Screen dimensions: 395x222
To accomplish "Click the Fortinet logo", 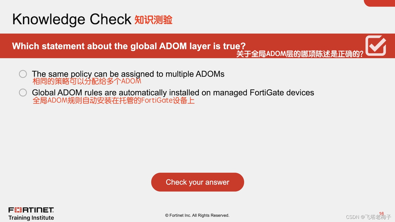I will pyautogui.click(x=31, y=210).
